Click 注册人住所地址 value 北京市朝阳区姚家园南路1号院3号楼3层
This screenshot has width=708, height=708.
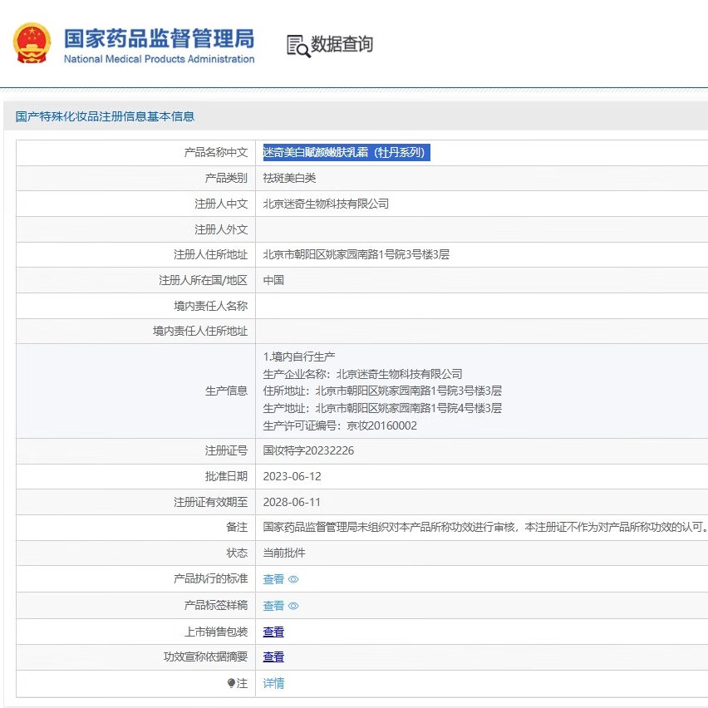(x=356, y=254)
